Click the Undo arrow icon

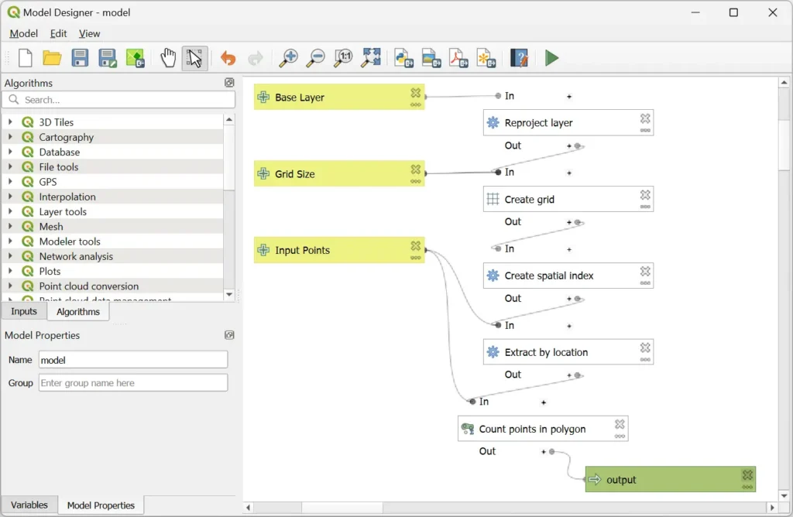(228, 58)
